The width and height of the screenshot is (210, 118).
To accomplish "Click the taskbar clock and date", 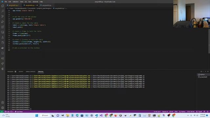I will coord(203,115).
